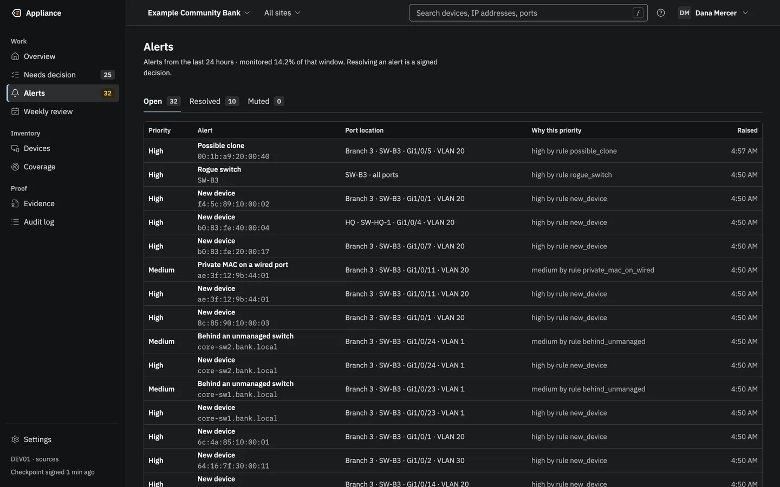
Task: Open the Dana Mercer account menu chevron
Action: pyautogui.click(x=745, y=13)
